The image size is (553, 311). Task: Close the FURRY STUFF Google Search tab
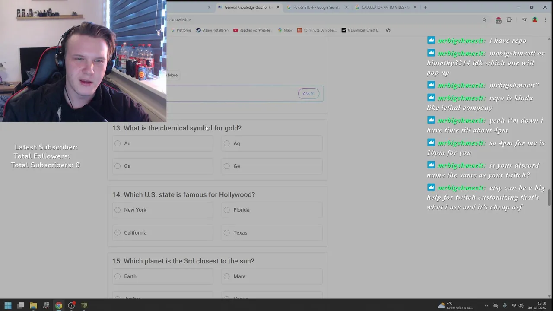point(346,7)
